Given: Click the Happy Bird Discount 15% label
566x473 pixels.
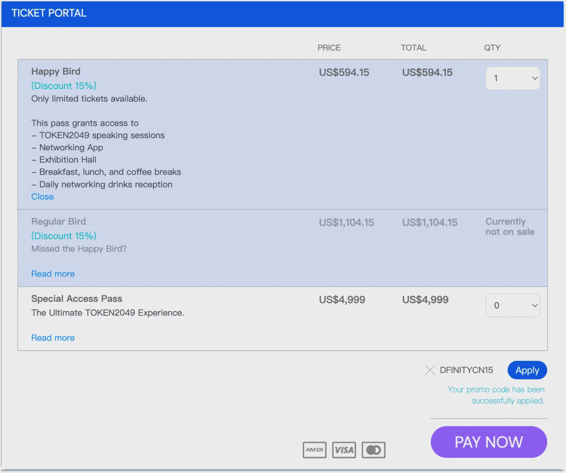Looking at the screenshot, I should pos(64,86).
